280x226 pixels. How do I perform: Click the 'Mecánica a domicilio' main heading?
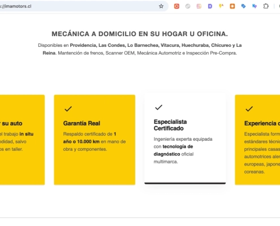pos(140,34)
